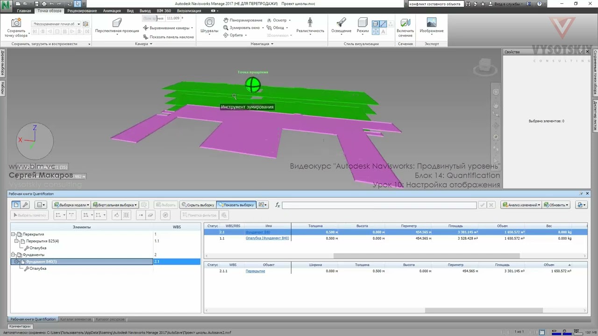This screenshot has width=598, height=336.
Task: Open the Перекрытие object link
Action: [x=255, y=271]
